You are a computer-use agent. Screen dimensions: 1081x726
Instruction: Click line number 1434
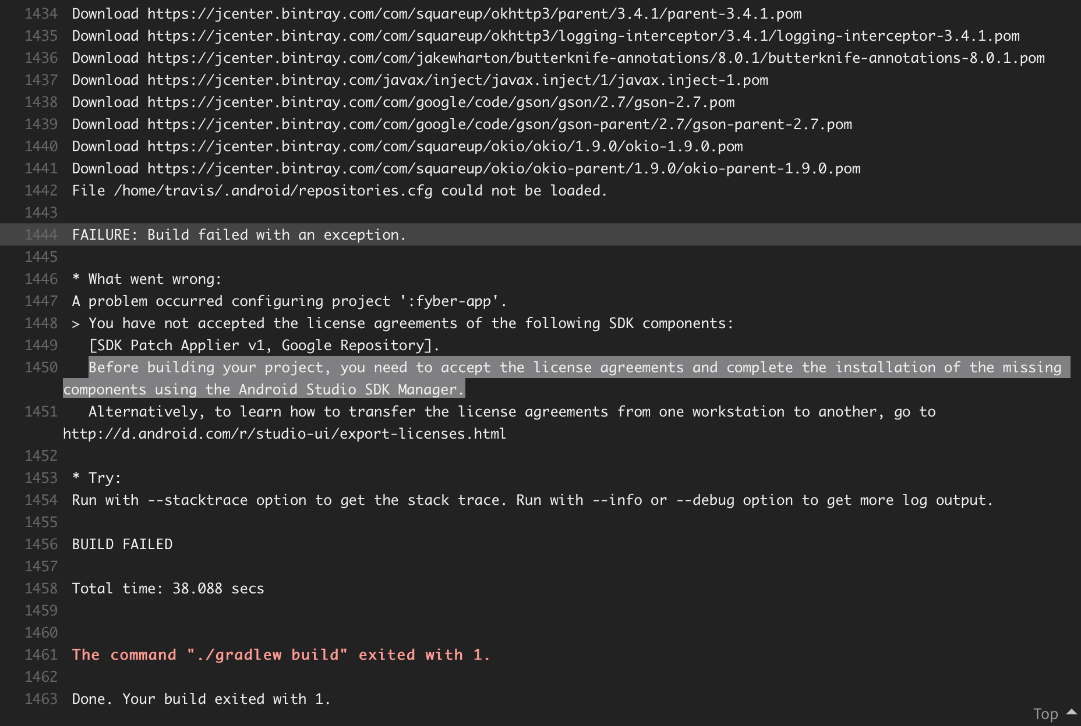(x=41, y=13)
